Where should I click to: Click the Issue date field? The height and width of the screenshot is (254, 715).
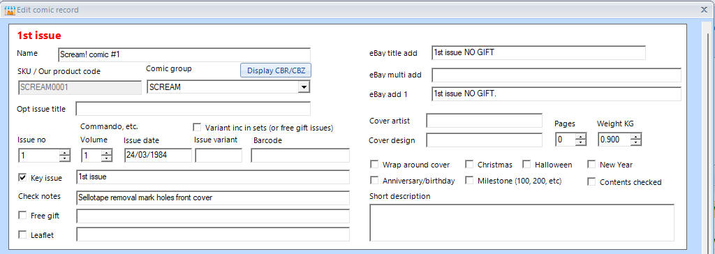point(158,155)
